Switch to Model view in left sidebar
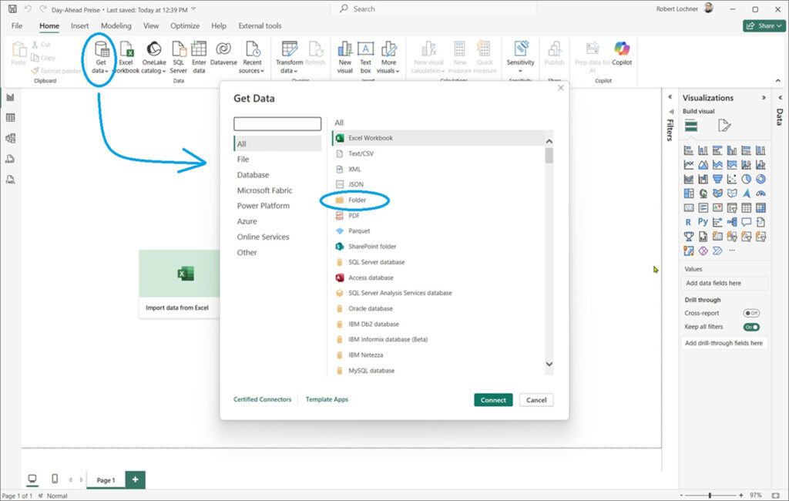The height and width of the screenshot is (501, 789). [10, 138]
